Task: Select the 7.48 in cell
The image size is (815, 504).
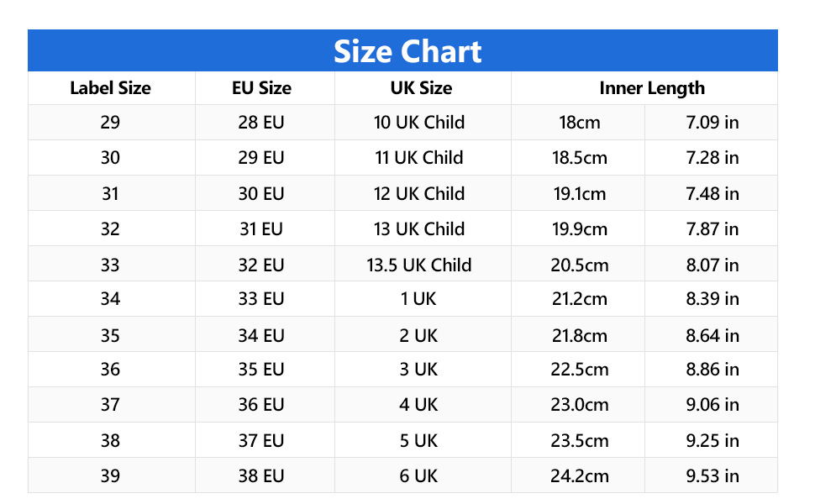Action: click(712, 194)
